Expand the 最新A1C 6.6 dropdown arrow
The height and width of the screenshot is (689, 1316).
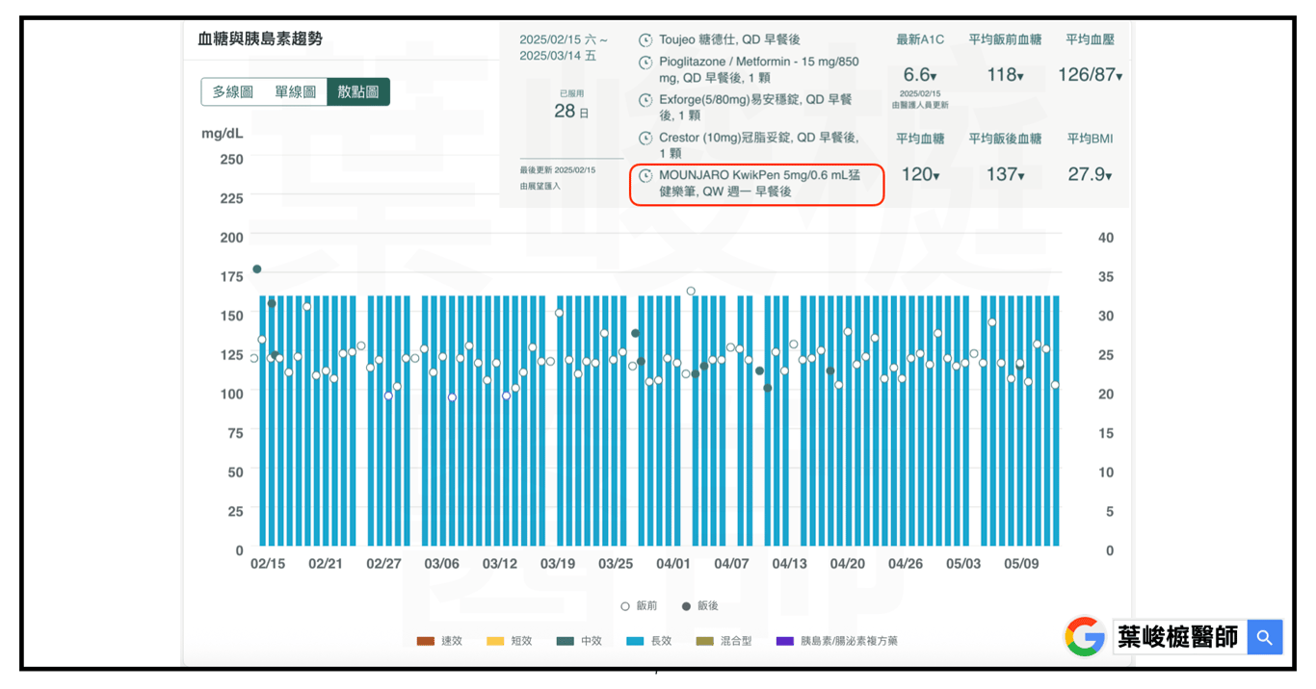click(x=934, y=76)
